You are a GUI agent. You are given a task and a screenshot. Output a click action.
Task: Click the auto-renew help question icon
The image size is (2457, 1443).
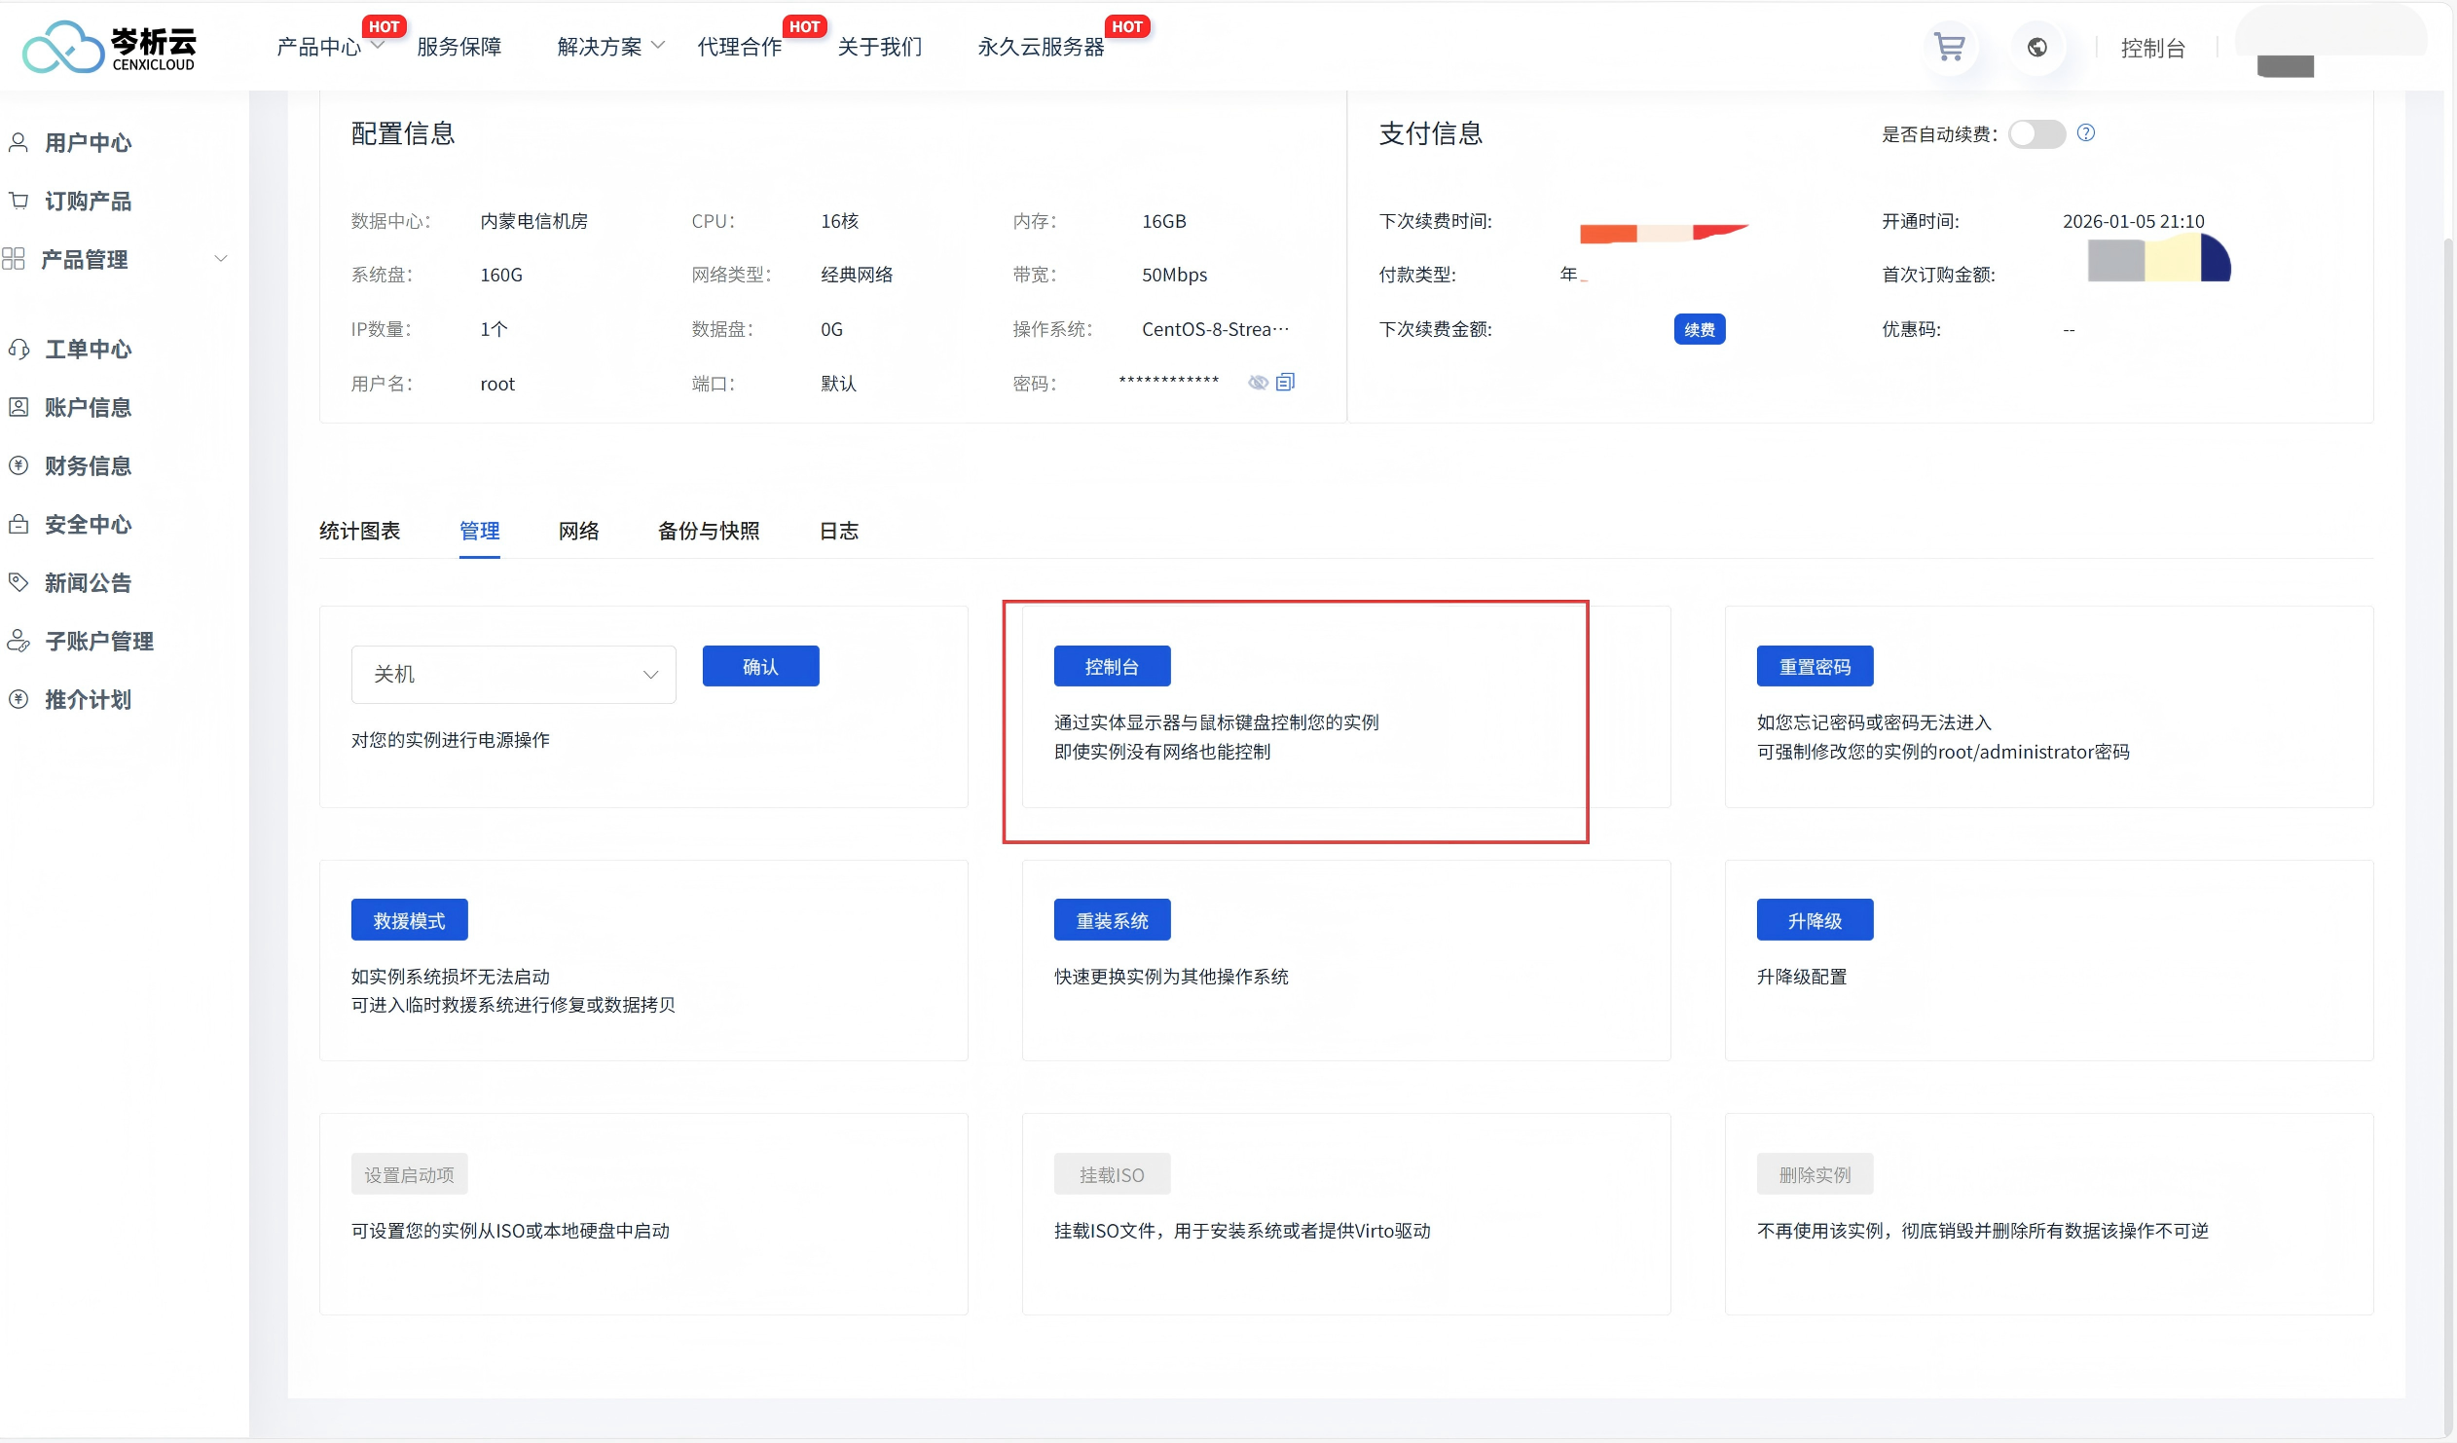(x=2085, y=133)
